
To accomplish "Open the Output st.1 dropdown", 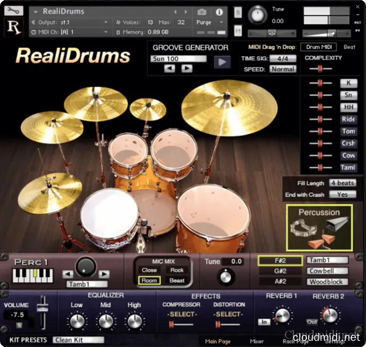I will pyautogui.click(x=70, y=22).
